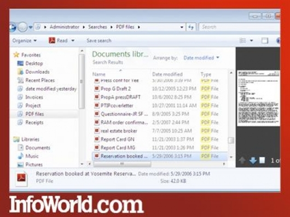The width and height of the screenshot is (290, 217).
Task: Go to next page in preview pane
Action: tap(253, 160)
